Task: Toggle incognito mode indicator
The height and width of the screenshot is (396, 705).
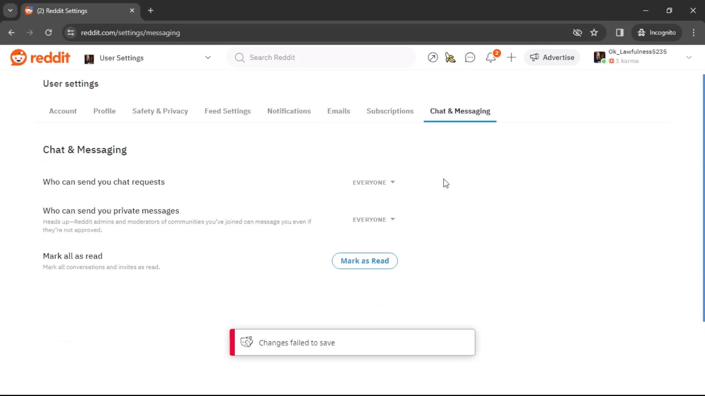Action: [657, 32]
